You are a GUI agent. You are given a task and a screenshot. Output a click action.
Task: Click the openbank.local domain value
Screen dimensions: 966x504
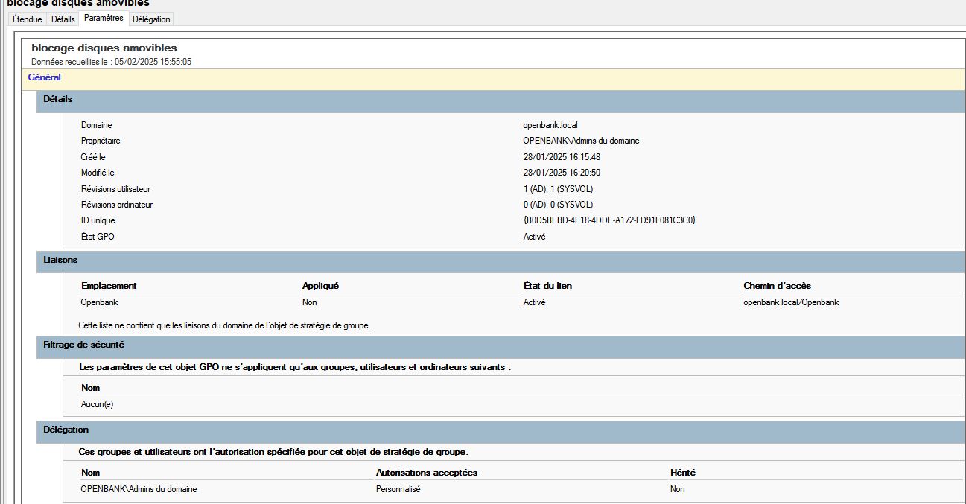(x=550, y=125)
